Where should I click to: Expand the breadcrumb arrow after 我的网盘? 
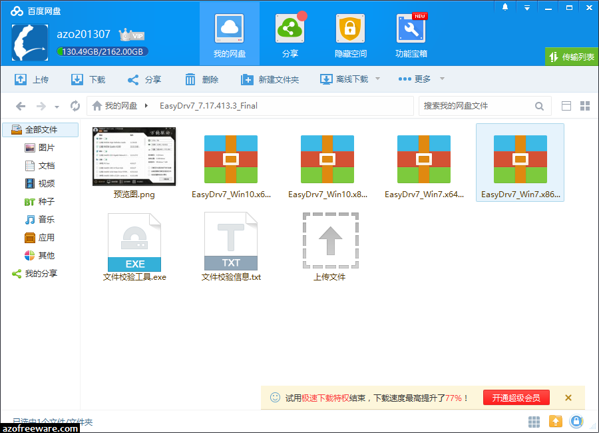coord(146,105)
